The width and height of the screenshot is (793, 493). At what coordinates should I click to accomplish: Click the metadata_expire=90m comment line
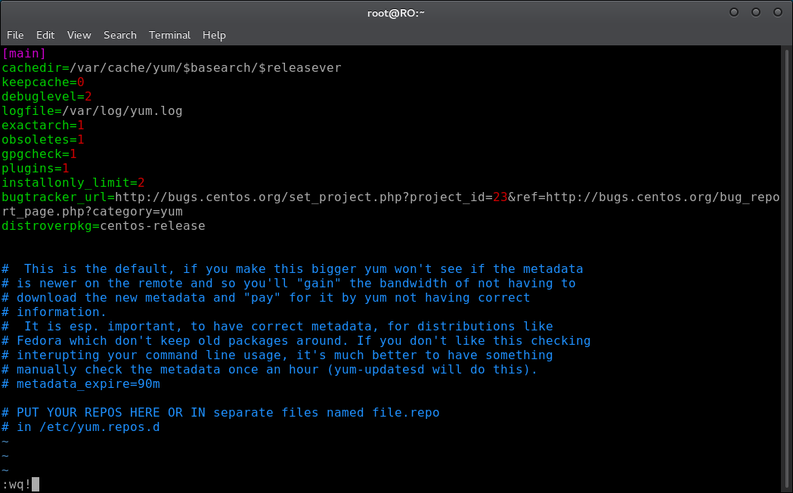(81, 384)
